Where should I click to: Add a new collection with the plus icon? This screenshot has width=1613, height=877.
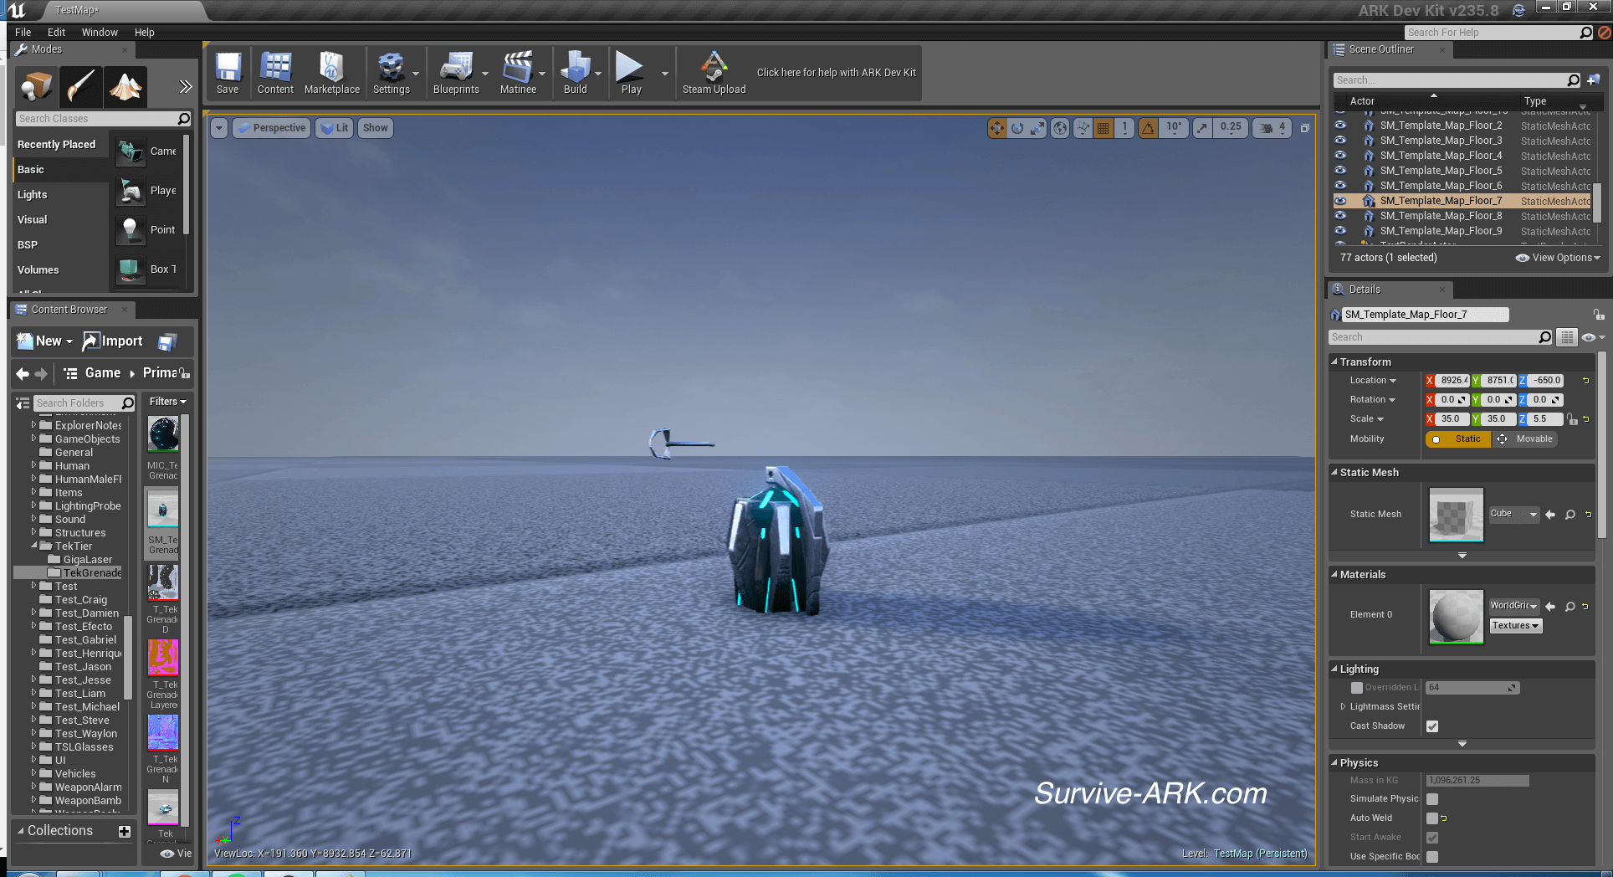[125, 831]
